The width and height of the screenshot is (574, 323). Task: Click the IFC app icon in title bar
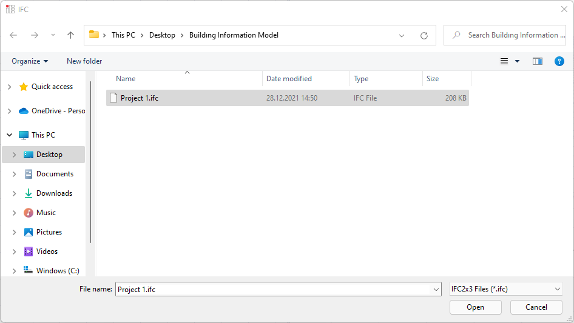(x=10, y=9)
